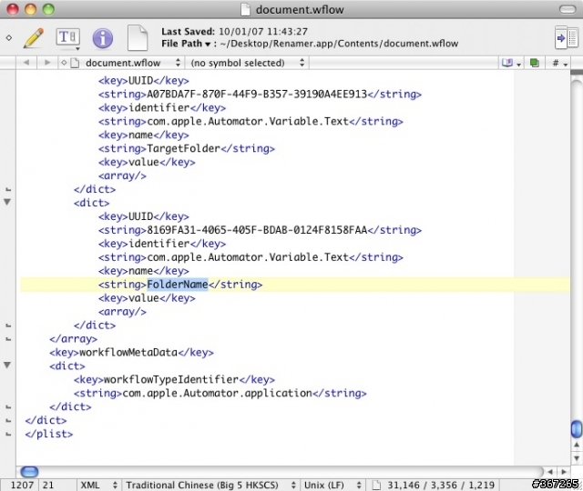
Task: Open the XML language popup
Action: tap(99, 485)
